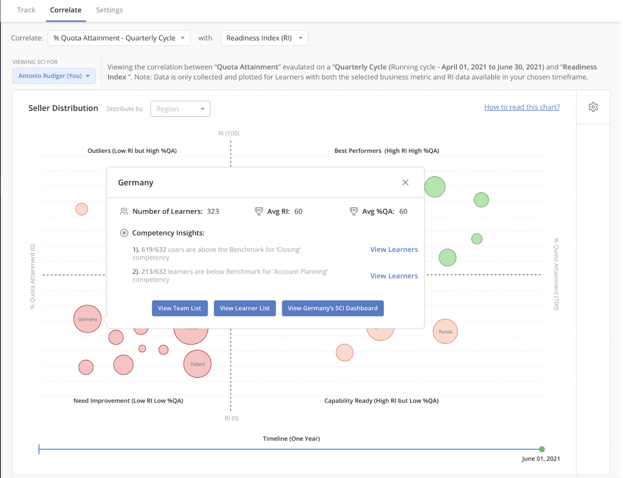Click 'View Learners' for the Closing competency
623x478 pixels.
click(394, 249)
